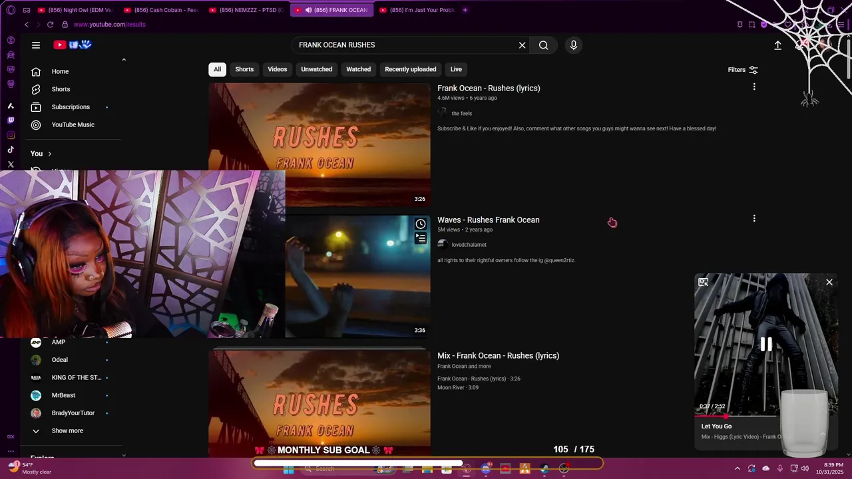Viewport: 852px width, 479px height.
Task: Select the Videos filter chip
Action: click(278, 69)
